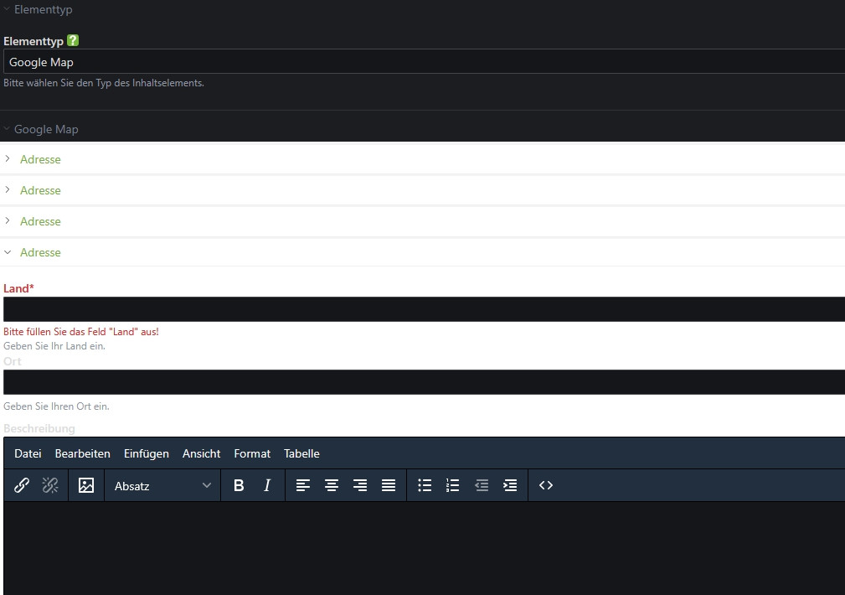Toggle italic formatting
845x595 pixels.
coord(267,485)
